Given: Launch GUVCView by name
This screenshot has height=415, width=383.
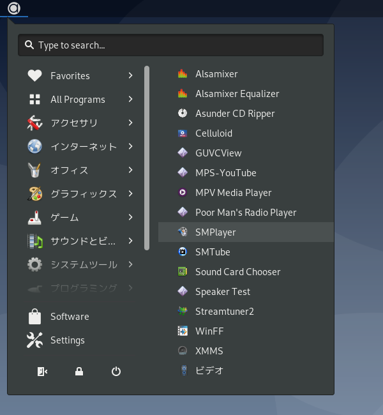Looking at the screenshot, I should pyautogui.click(x=218, y=153).
